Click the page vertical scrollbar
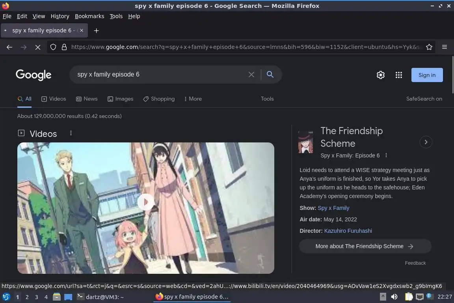The width and height of the screenshot is (454, 303). 452,75
